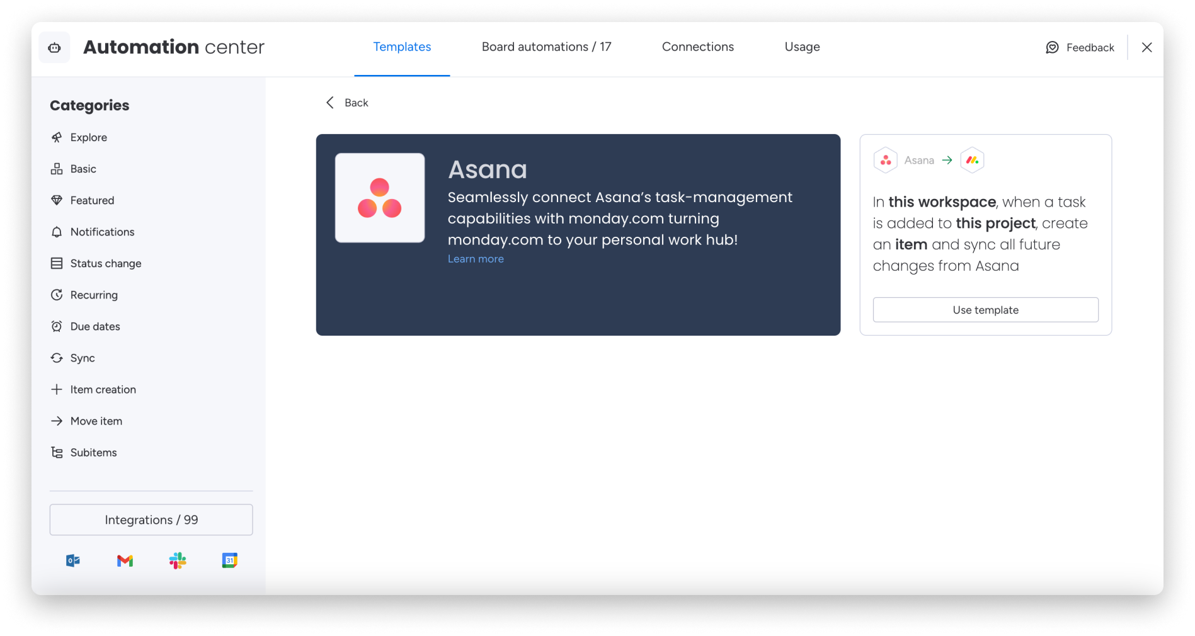Close the Automation center dialog
This screenshot has height=636, width=1195.
pos(1147,47)
